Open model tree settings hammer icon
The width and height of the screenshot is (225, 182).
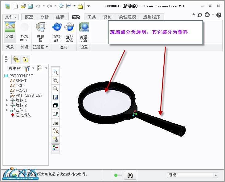27,68
